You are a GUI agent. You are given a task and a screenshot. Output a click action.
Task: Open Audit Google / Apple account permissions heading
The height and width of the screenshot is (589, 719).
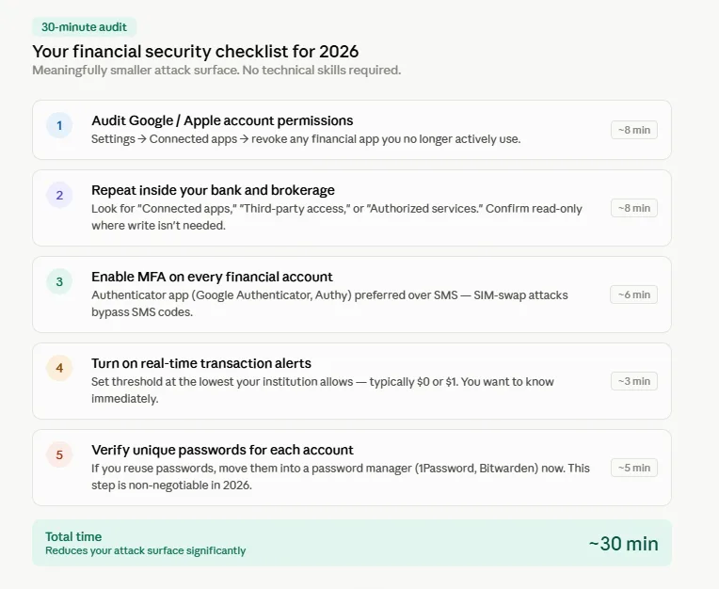(x=222, y=120)
